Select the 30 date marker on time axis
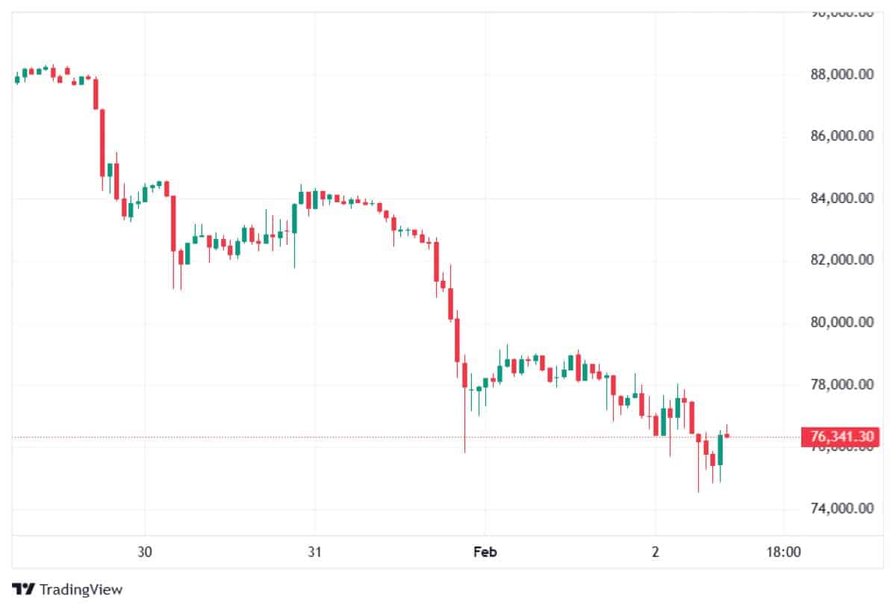 [x=145, y=553]
